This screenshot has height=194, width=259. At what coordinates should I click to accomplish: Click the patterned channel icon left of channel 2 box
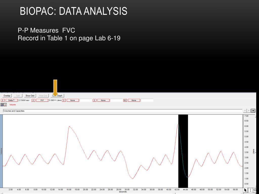coord(2,105)
